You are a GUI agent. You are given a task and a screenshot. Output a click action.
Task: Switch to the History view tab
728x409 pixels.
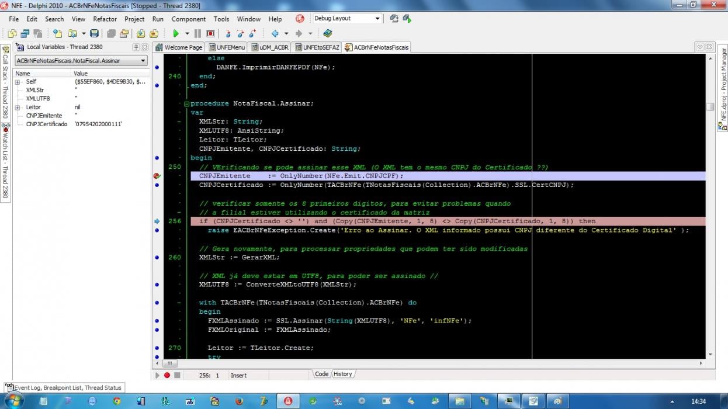[343, 374]
